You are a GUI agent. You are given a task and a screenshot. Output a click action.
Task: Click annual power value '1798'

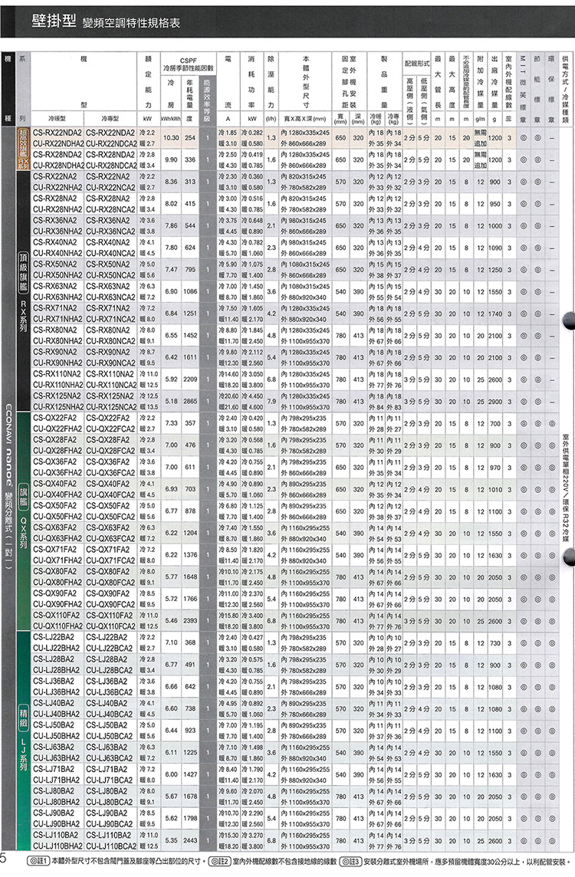(x=190, y=818)
